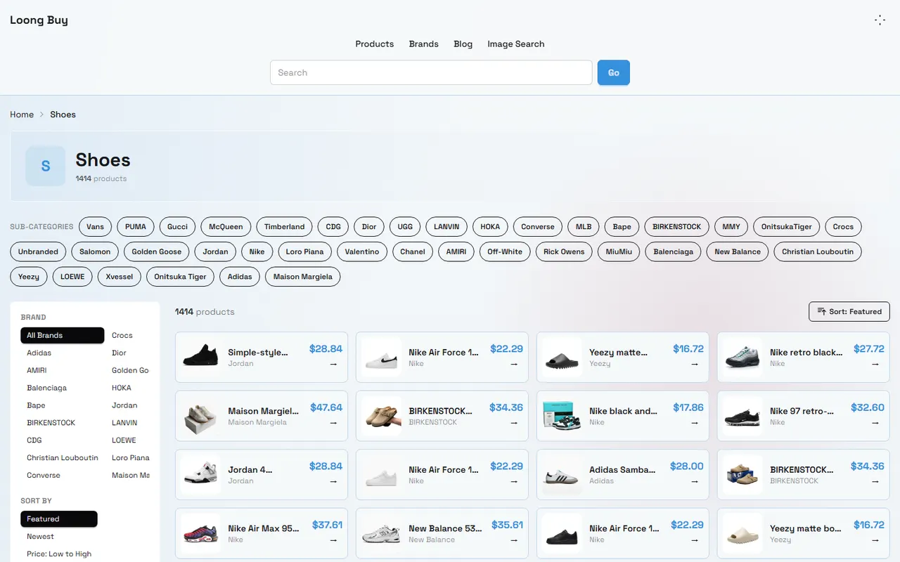Select Christian Louboutin sub-category chip
The height and width of the screenshot is (562, 900).
click(818, 251)
